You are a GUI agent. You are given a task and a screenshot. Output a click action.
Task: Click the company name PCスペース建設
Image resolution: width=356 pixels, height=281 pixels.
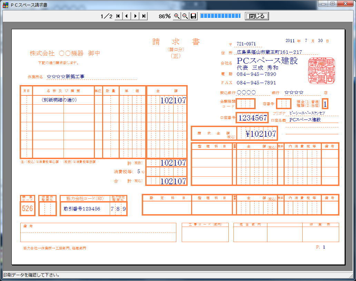[x=267, y=61]
